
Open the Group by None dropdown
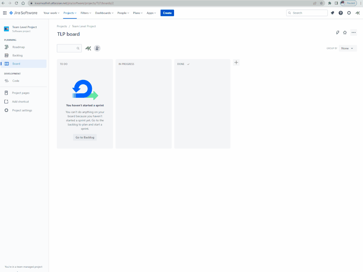click(x=347, y=48)
